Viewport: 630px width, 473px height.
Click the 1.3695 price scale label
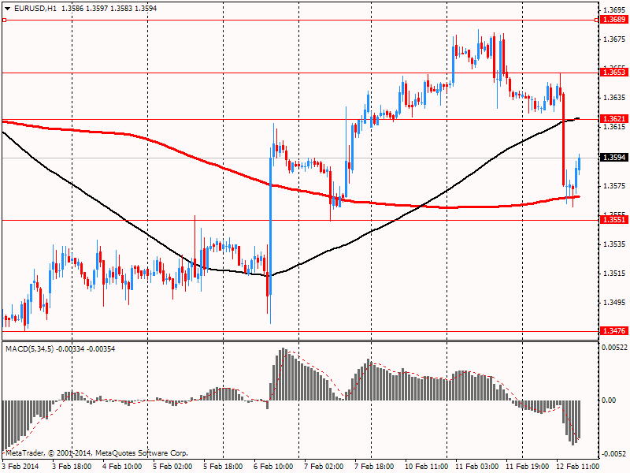[614, 9]
